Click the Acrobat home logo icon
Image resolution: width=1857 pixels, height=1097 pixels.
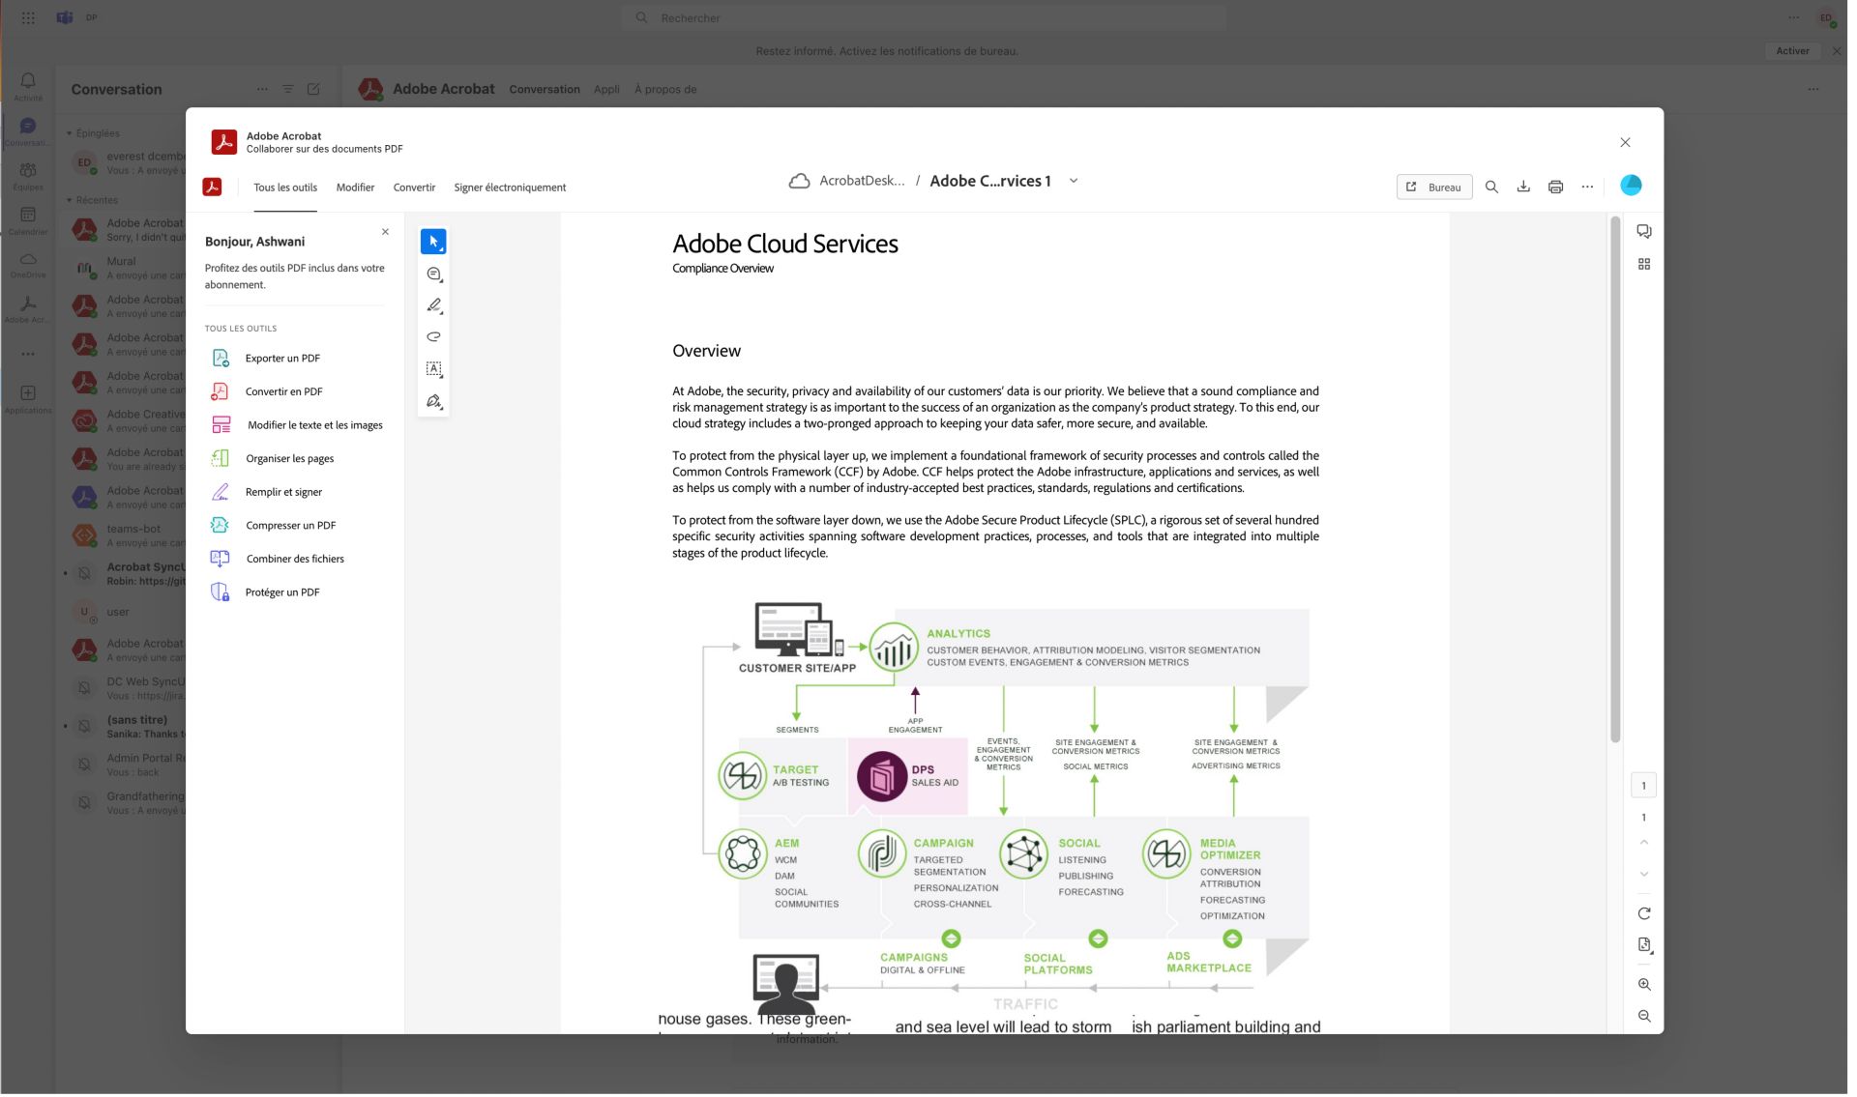(212, 188)
